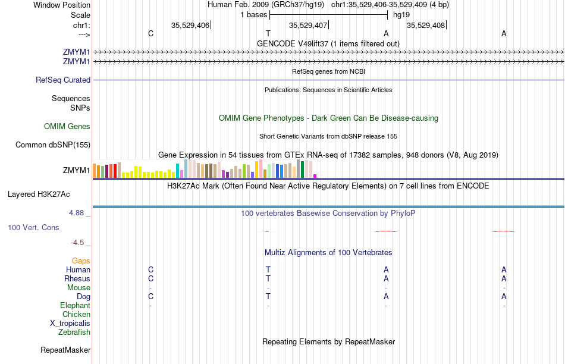The width and height of the screenshot is (565, 364).
Task: Open the Layered H3K27Ac track label
Action: (x=39, y=194)
